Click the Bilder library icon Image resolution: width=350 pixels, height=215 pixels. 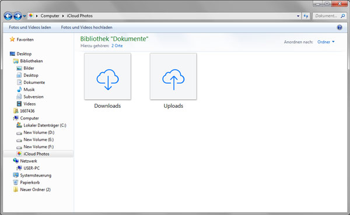19,68
